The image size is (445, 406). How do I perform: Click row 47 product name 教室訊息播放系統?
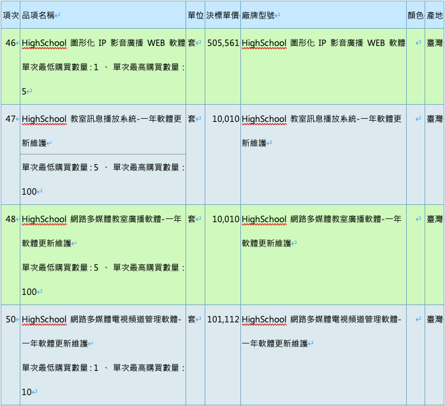(103, 119)
